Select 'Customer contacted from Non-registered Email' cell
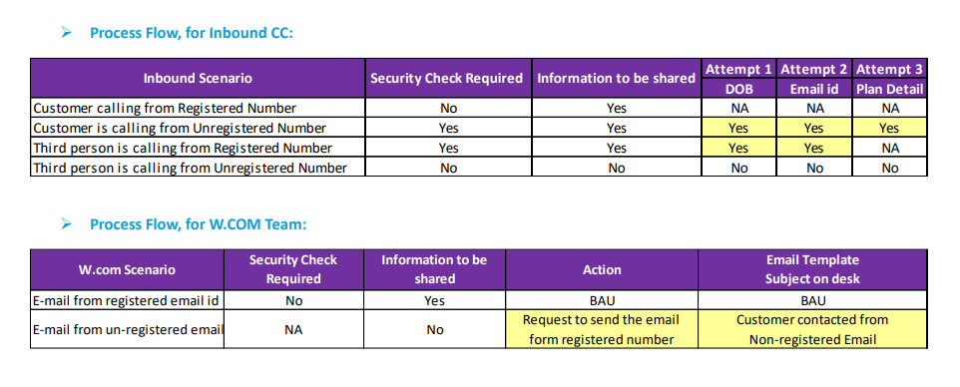This screenshot has width=960, height=387. tap(812, 329)
